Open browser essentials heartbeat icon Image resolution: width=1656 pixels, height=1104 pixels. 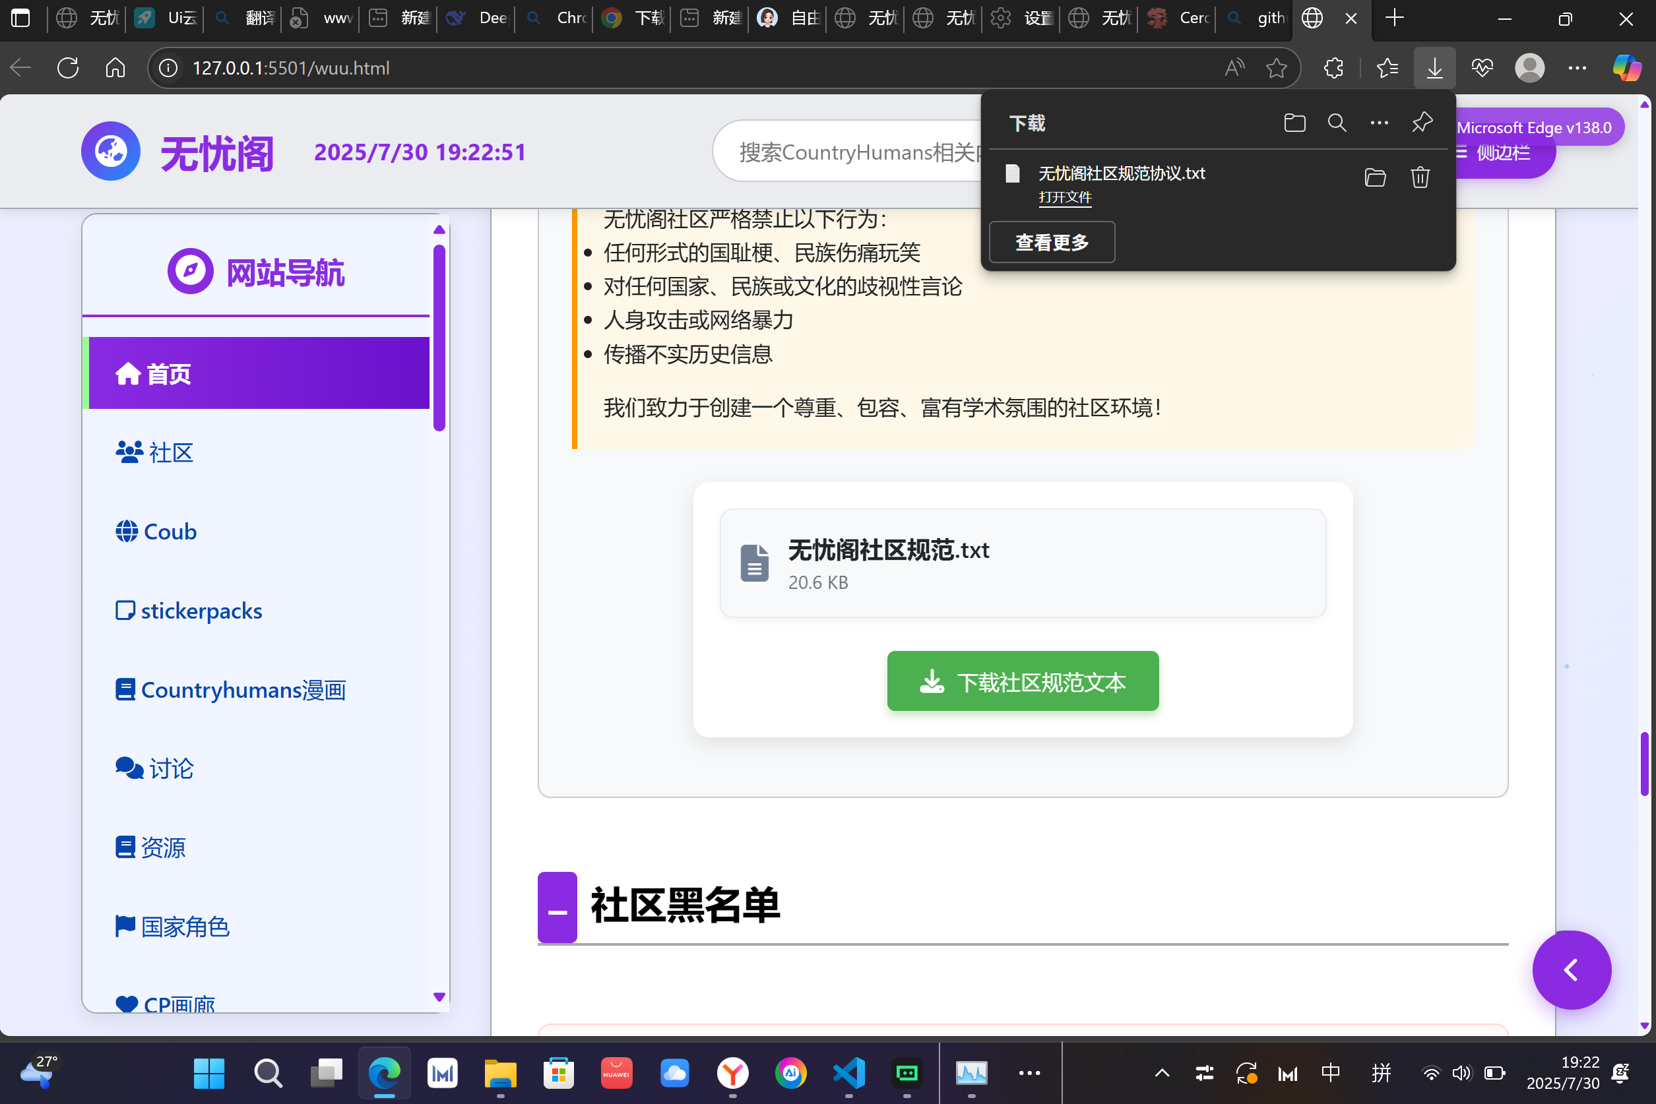point(1482,69)
